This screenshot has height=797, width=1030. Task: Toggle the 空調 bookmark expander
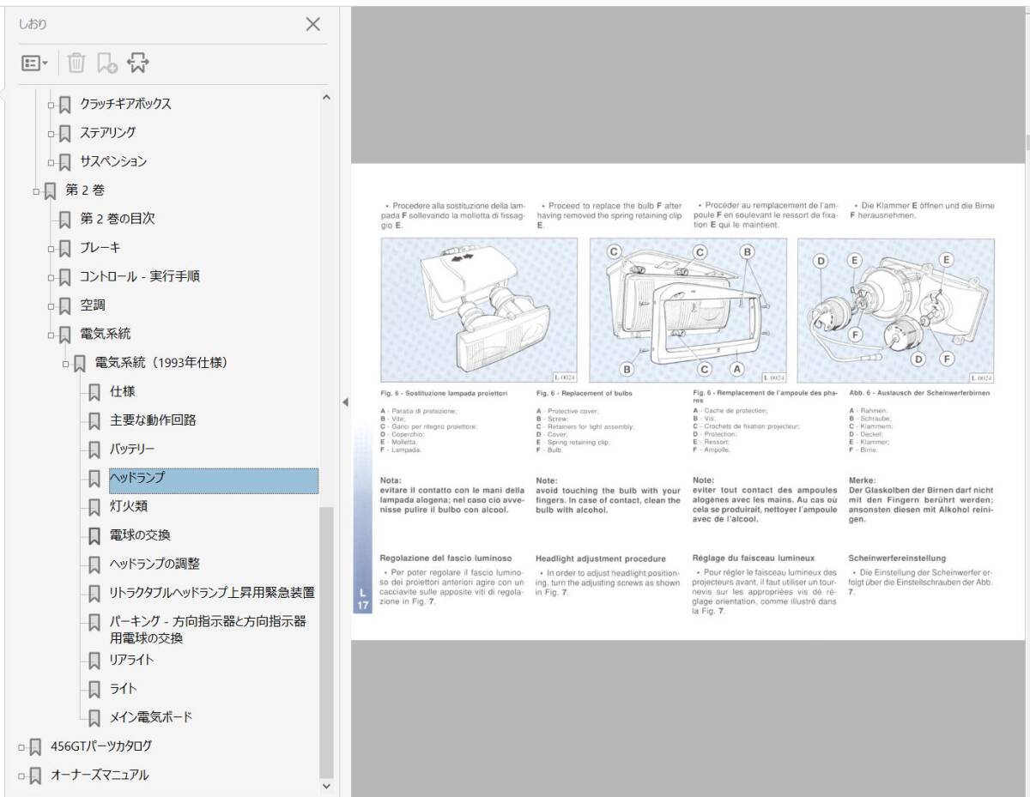click(x=51, y=306)
